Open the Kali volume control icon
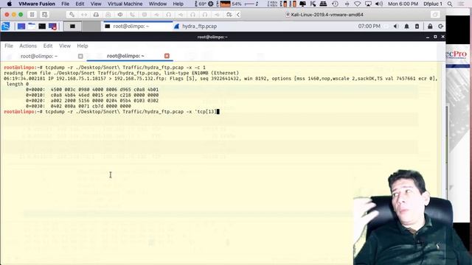The image size is (472, 265). tap(396, 26)
